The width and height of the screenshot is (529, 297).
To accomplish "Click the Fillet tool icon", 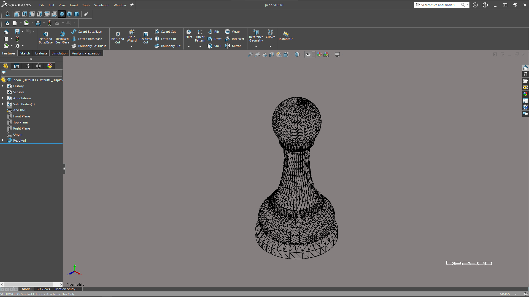I will coord(189,32).
